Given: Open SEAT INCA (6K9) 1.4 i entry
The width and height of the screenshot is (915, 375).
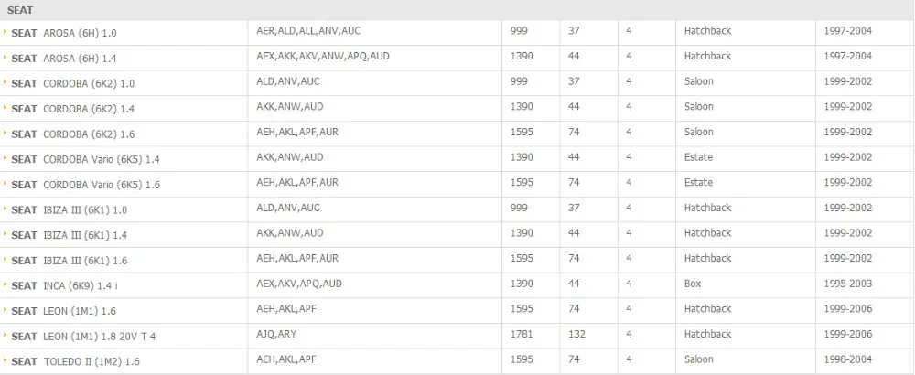Looking at the screenshot, I should pyautogui.click(x=65, y=286).
